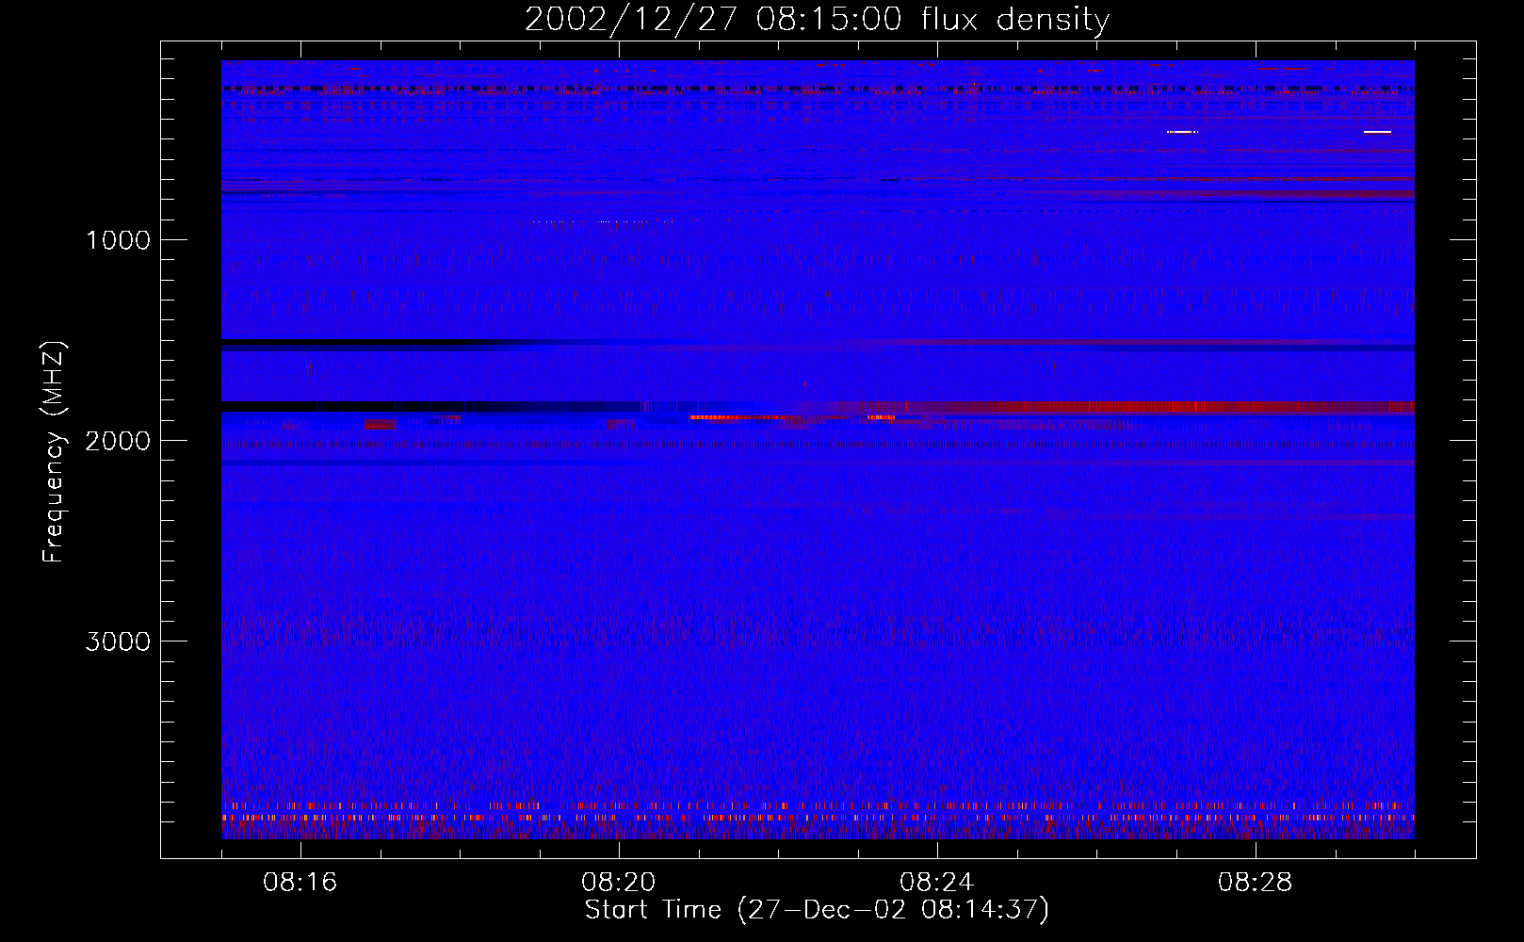Click the 3000 frequency tick label
This screenshot has height=942, width=1524.
click(x=118, y=642)
